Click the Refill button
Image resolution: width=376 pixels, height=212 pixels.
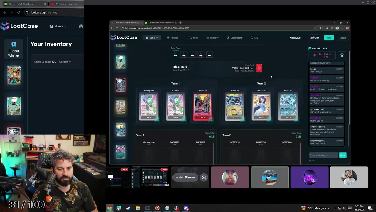tap(329, 38)
